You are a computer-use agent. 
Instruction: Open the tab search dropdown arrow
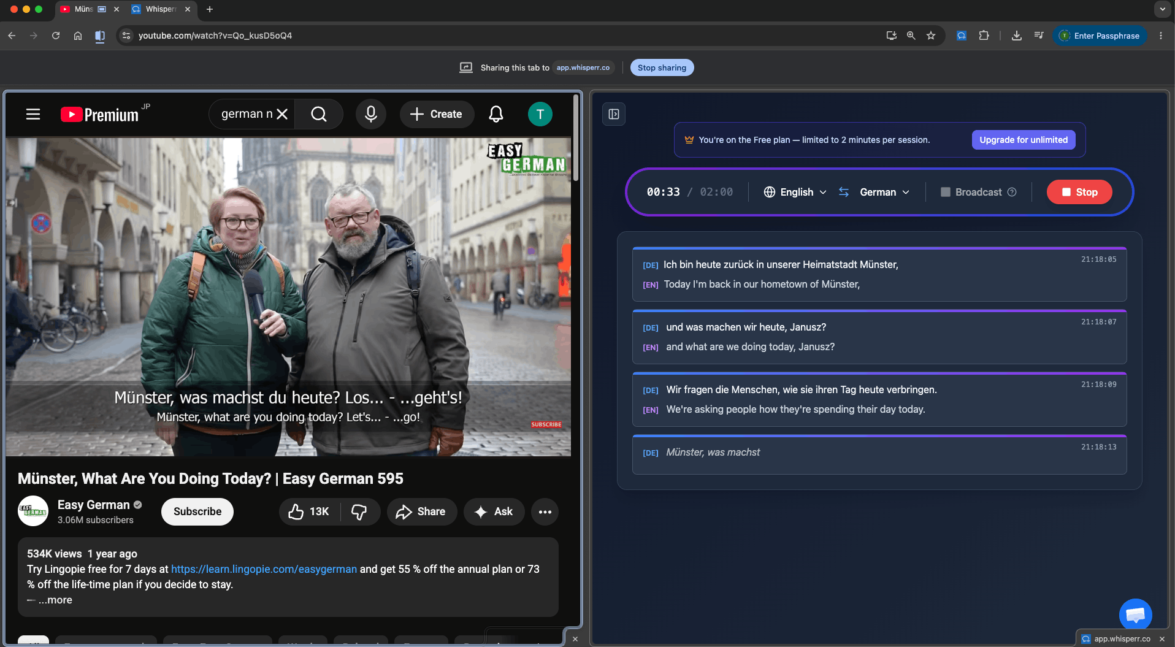[x=1162, y=9]
